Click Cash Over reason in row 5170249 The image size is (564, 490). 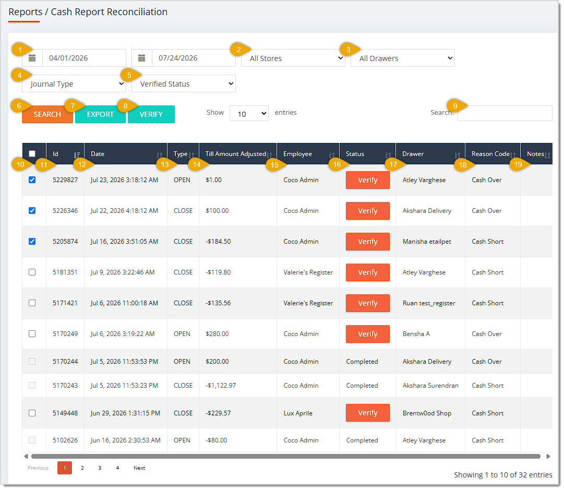click(x=487, y=334)
